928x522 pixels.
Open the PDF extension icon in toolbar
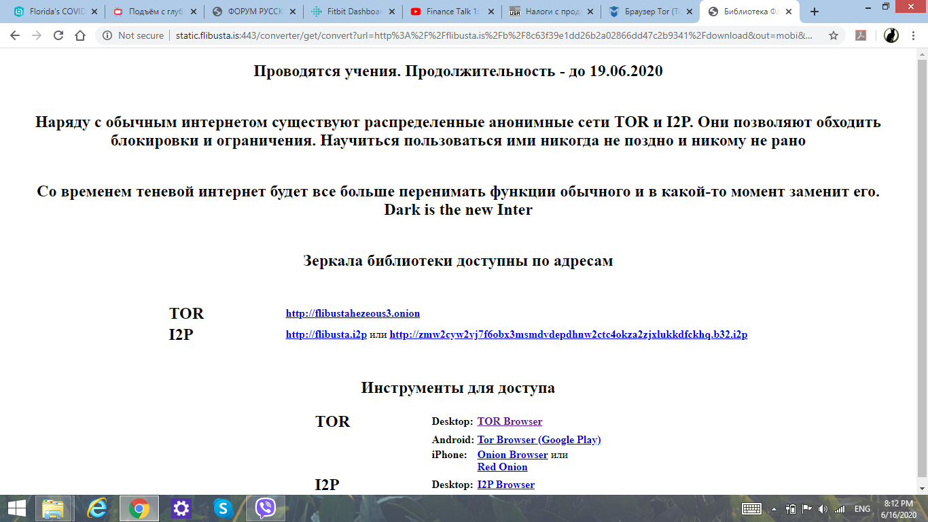861,36
